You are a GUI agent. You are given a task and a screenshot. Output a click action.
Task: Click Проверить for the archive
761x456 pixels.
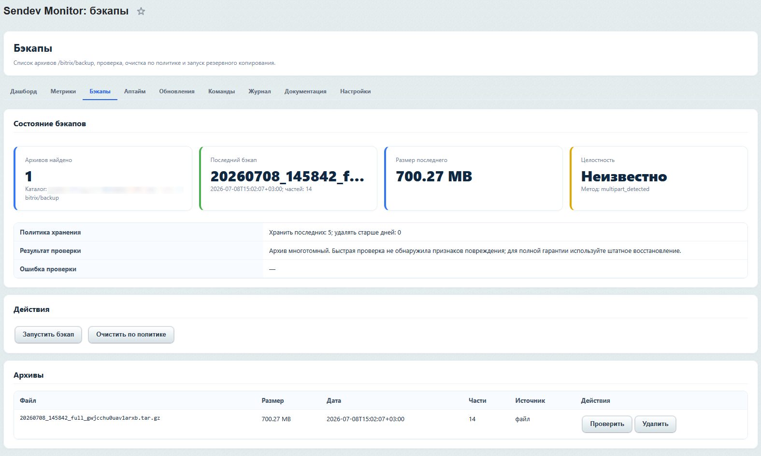(x=607, y=424)
